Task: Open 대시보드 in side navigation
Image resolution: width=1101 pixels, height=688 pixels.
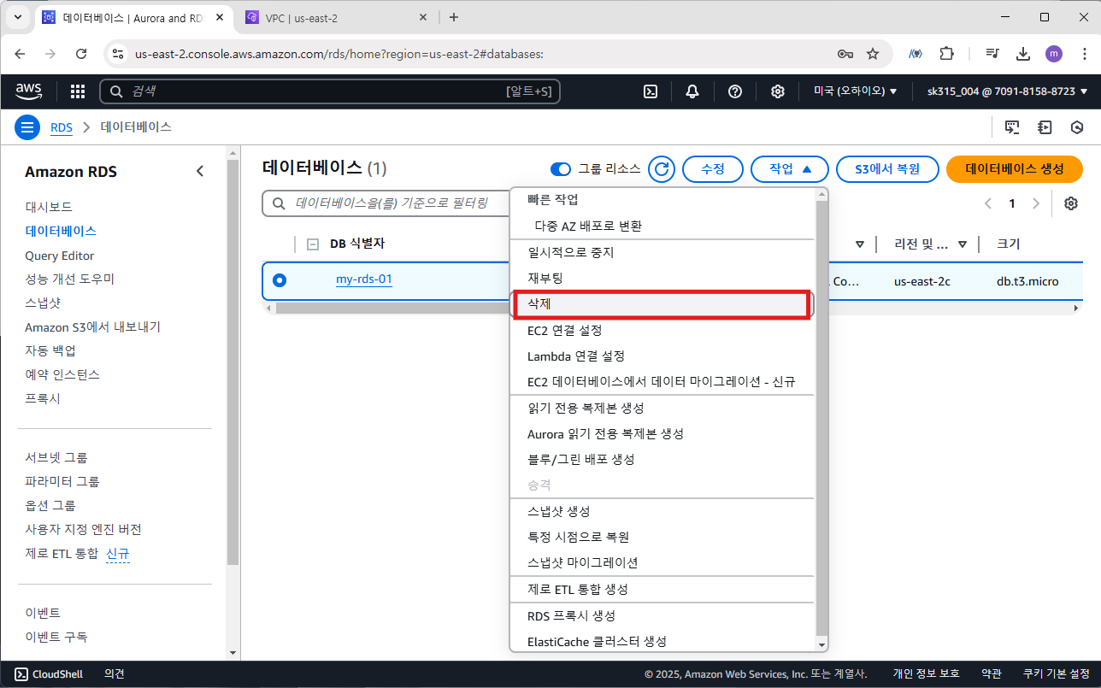Action: pyautogui.click(x=49, y=207)
